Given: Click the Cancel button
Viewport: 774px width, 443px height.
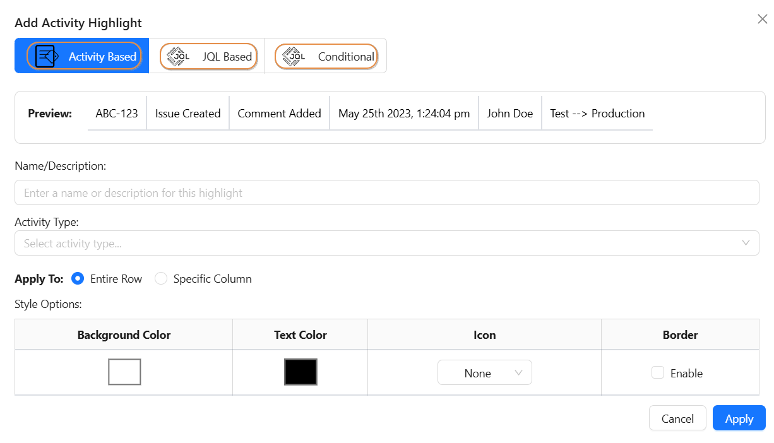Looking at the screenshot, I should point(677,418).
